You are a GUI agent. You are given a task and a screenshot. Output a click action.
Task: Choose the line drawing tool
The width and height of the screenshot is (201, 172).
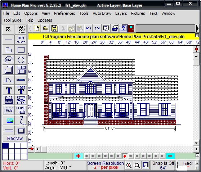(8, 40)
